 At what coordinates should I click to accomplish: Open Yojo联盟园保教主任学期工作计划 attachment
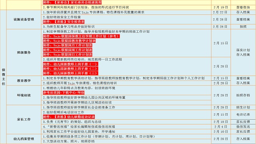[x=81, y=36]
